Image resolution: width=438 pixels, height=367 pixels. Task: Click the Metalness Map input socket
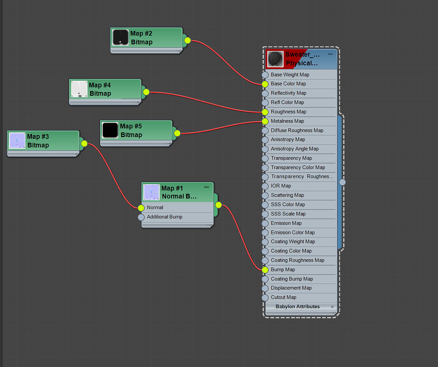pyautogui.click(x=265, y=121)
